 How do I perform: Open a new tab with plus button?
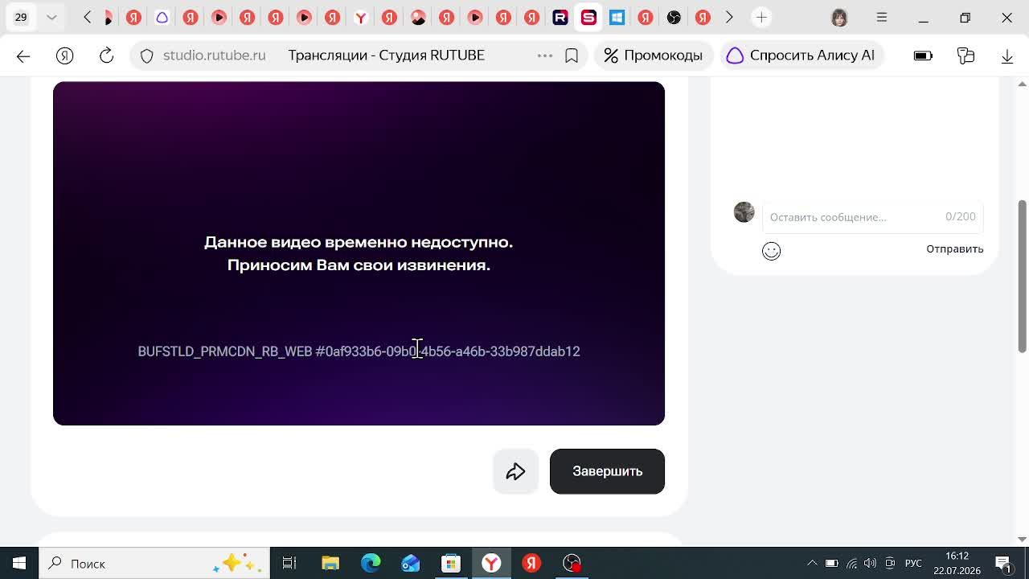[x=761, y=17]
